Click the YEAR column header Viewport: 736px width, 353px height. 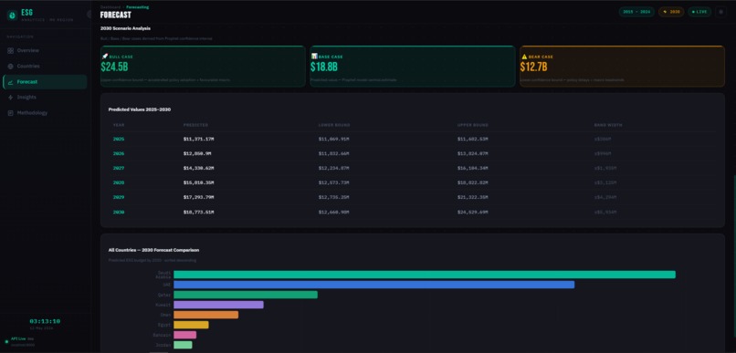click(x=119, y=125)
